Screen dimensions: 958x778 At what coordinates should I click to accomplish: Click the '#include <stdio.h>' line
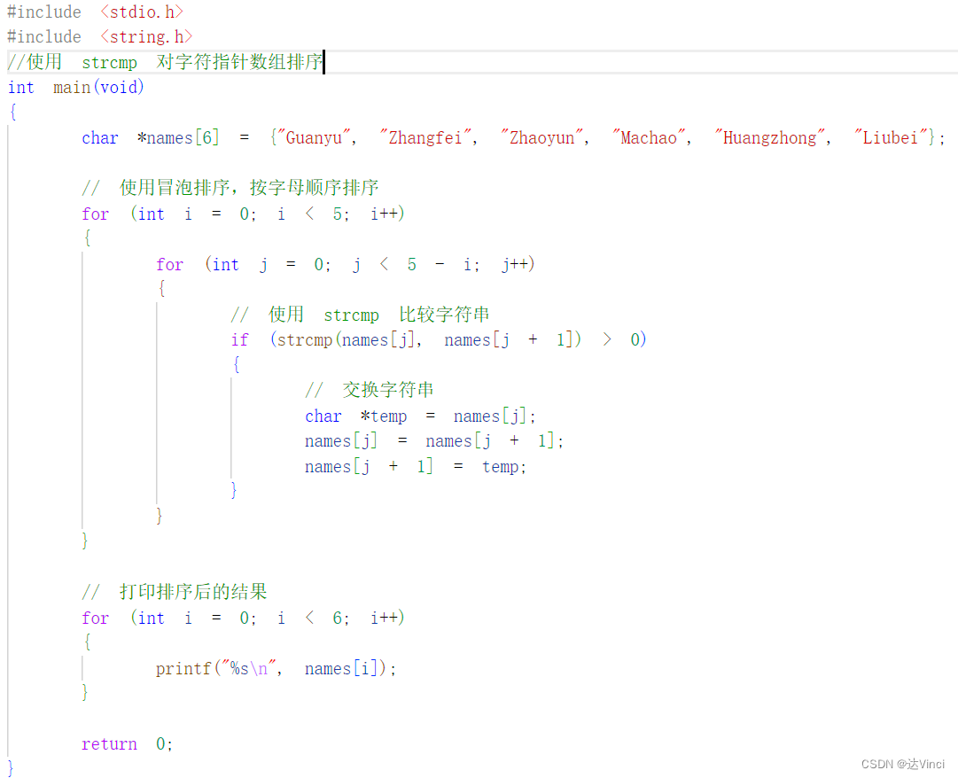point(96,12)
